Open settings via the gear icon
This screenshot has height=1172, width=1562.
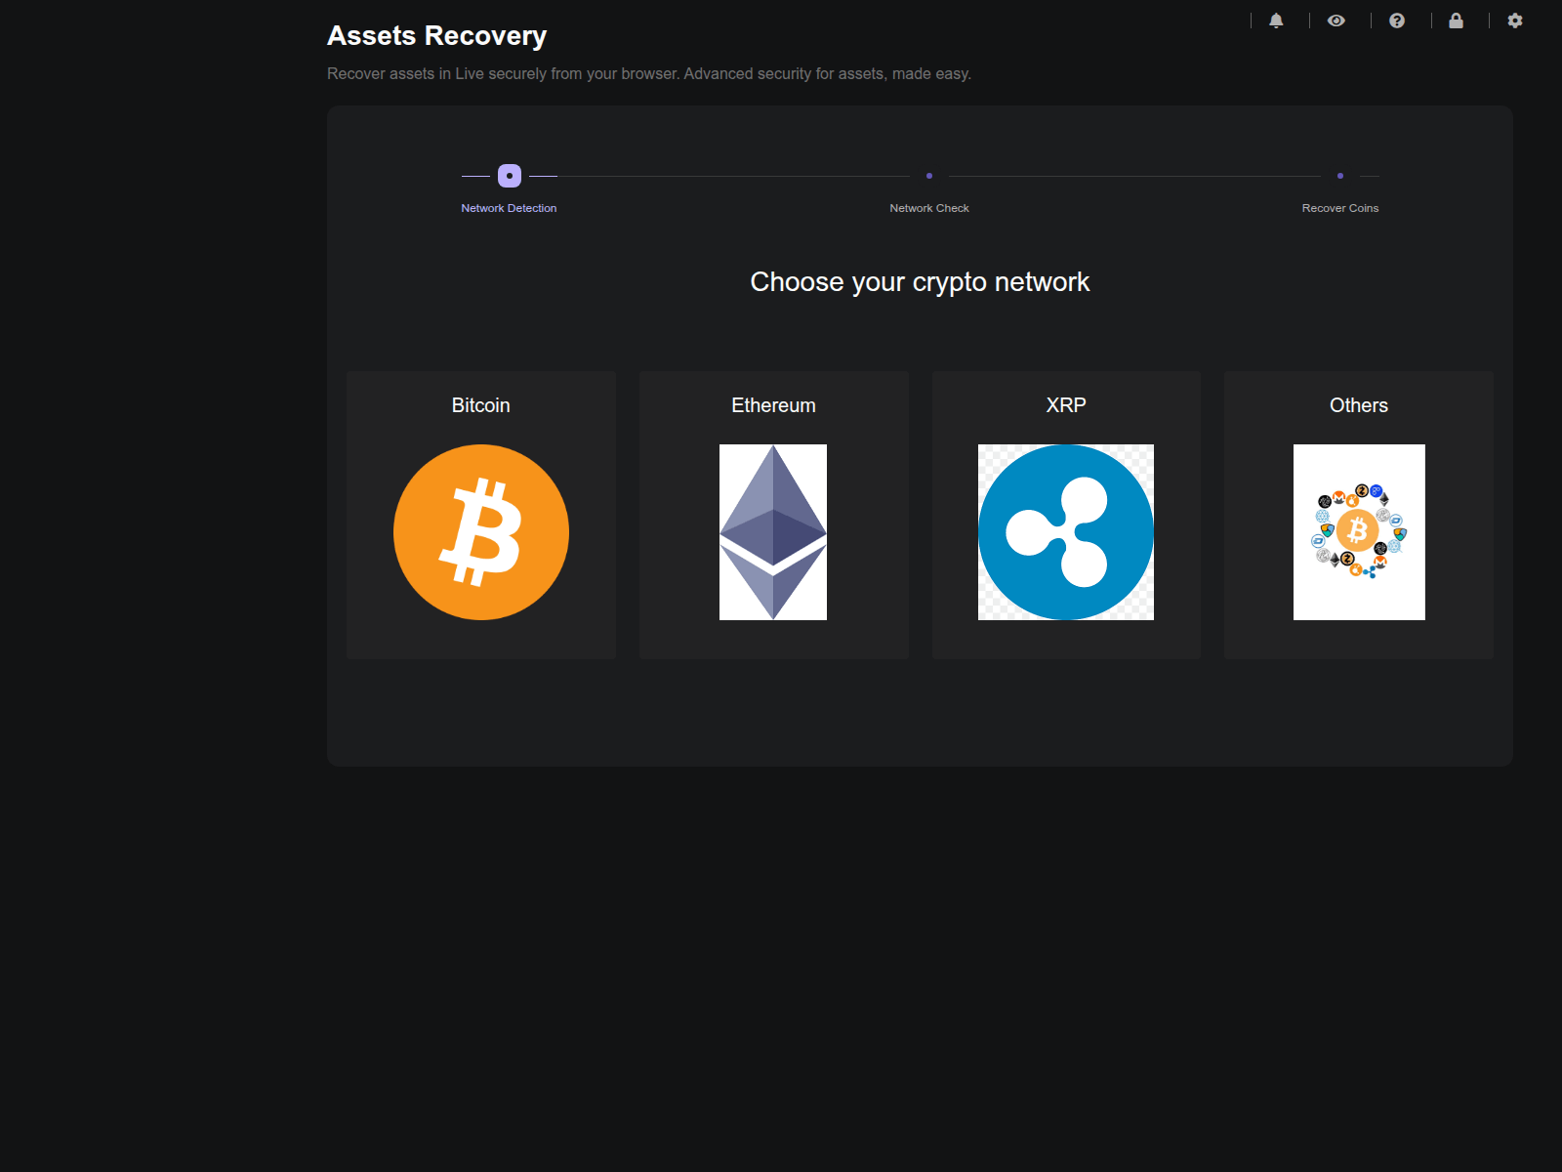pyautogui.click(x=1515, y=21)
